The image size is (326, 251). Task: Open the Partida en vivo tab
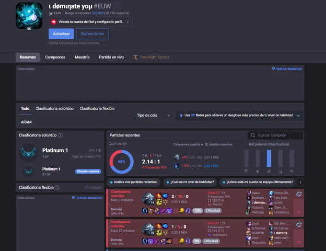pyautogui.click(x=111, y=57)
